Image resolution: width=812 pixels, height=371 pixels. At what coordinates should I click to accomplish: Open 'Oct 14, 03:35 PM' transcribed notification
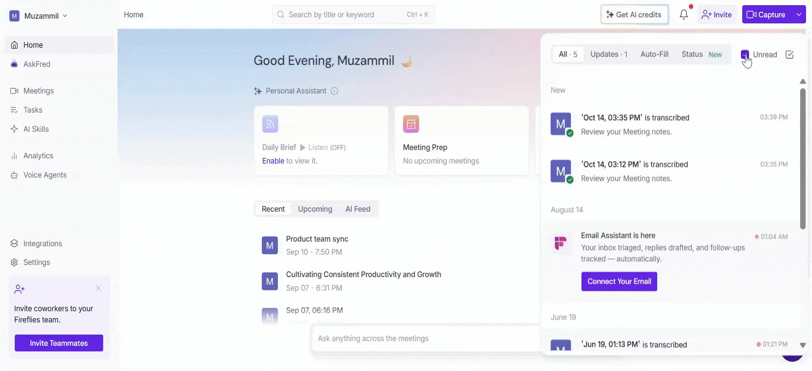pos(669,125)
